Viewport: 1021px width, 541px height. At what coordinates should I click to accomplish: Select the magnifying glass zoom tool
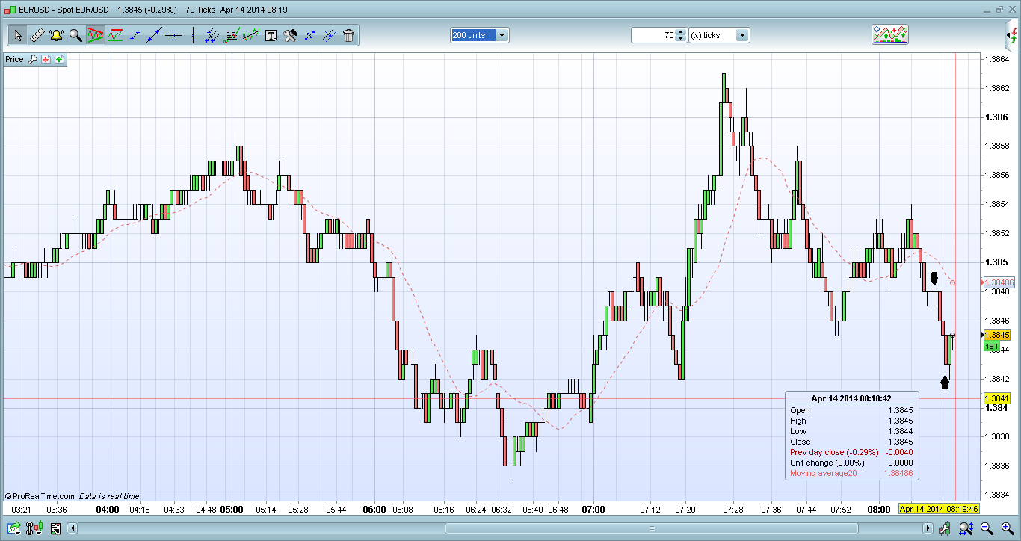coord(75,35)
